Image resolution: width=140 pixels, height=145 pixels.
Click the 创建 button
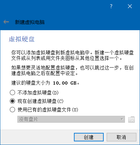pyautogui.click(x=89, y=137)
